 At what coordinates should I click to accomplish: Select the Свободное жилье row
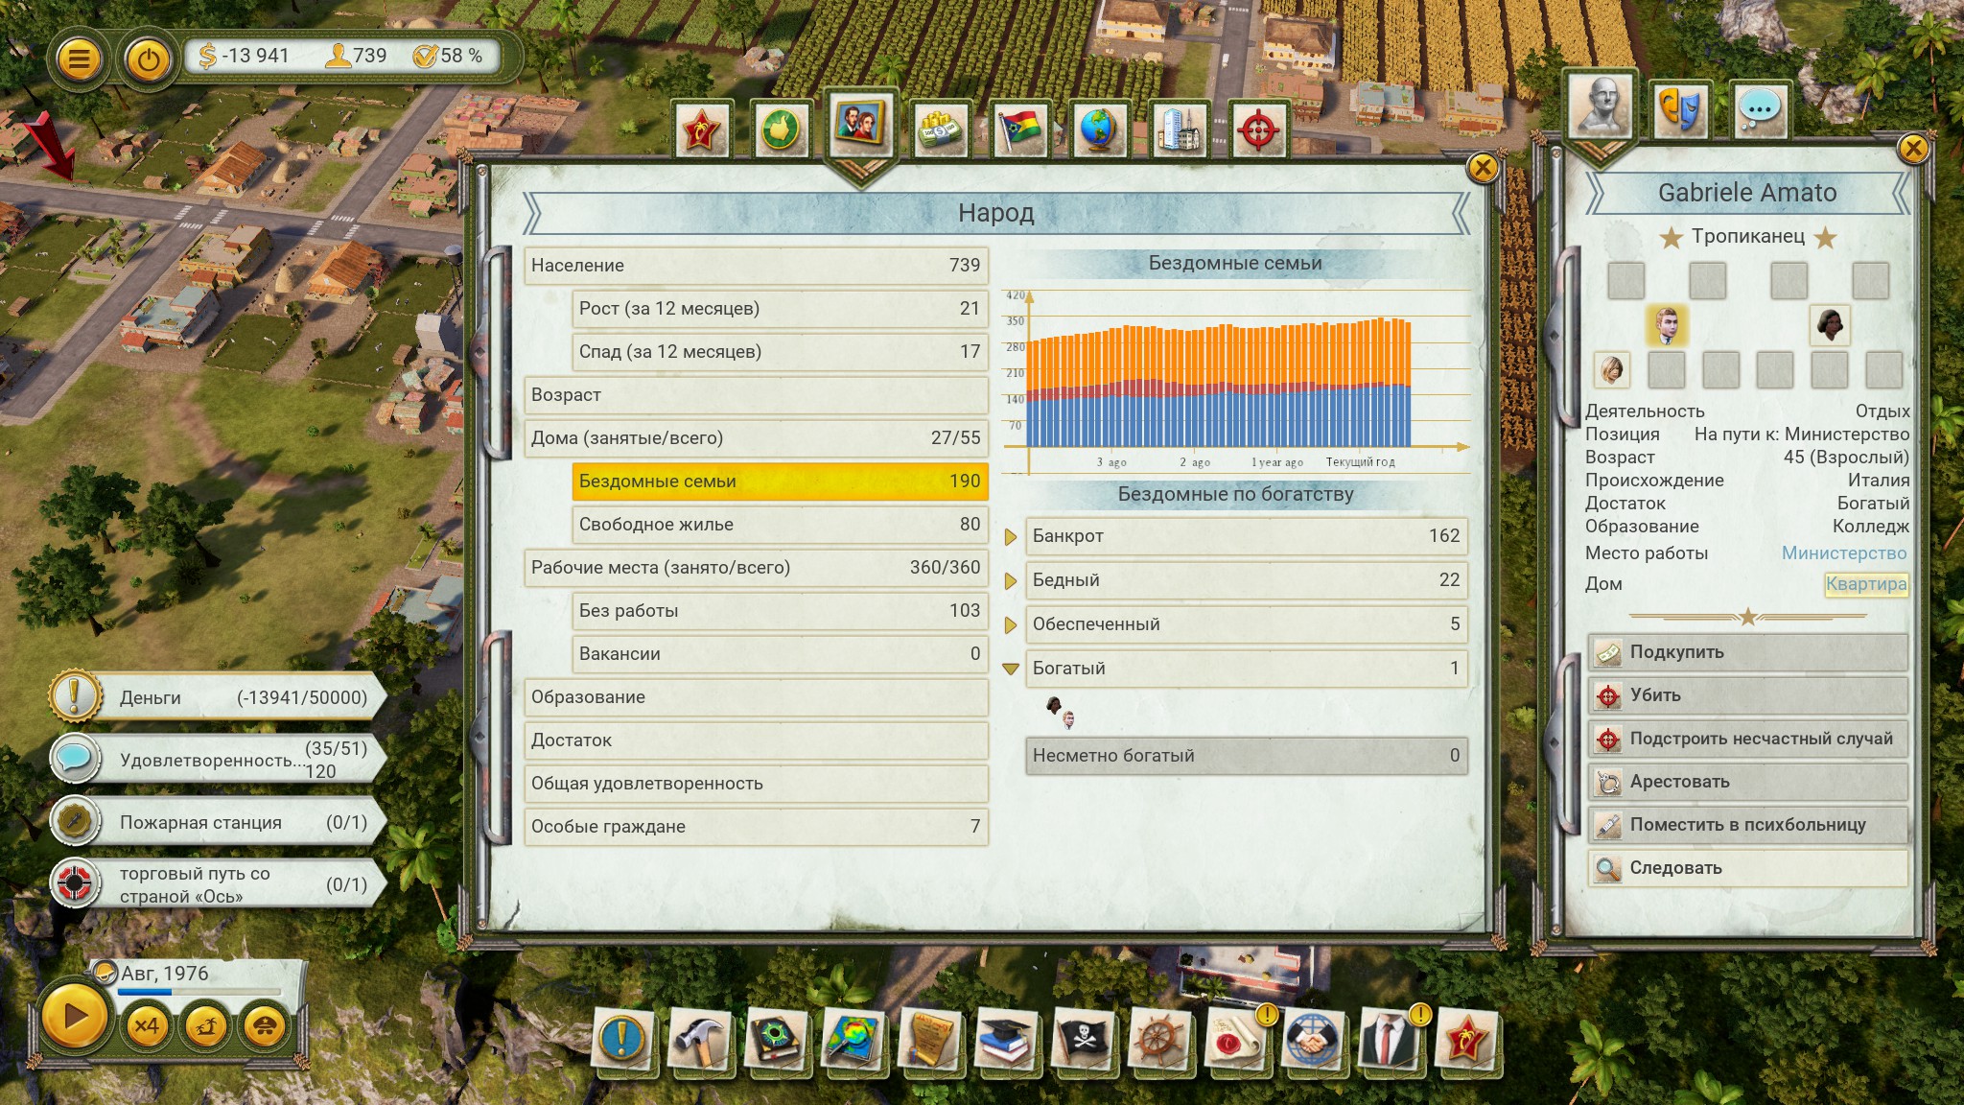780,525
